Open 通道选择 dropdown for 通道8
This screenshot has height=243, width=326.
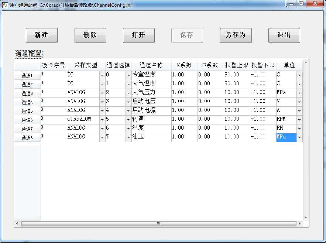pos(128,137)
